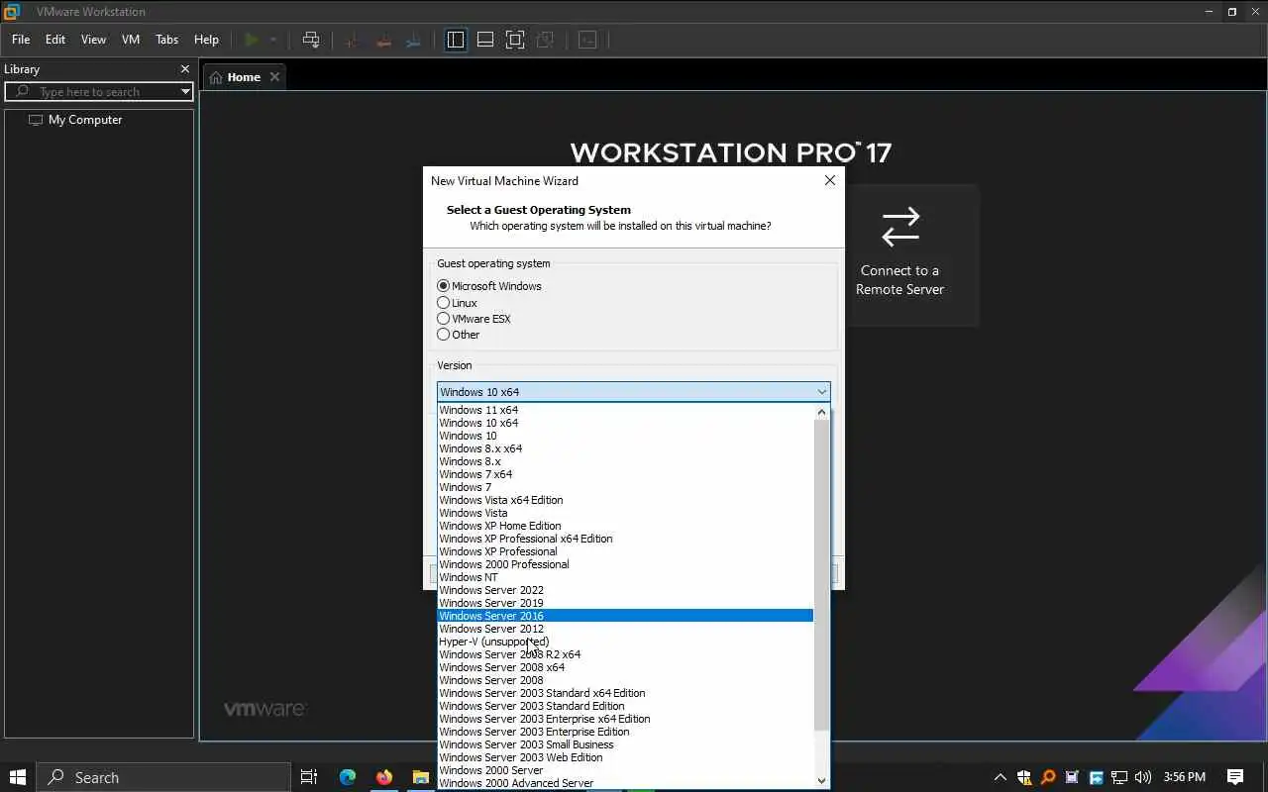
Task: Select My Computer in the Library tree
Action: click(x=85, y=120)
